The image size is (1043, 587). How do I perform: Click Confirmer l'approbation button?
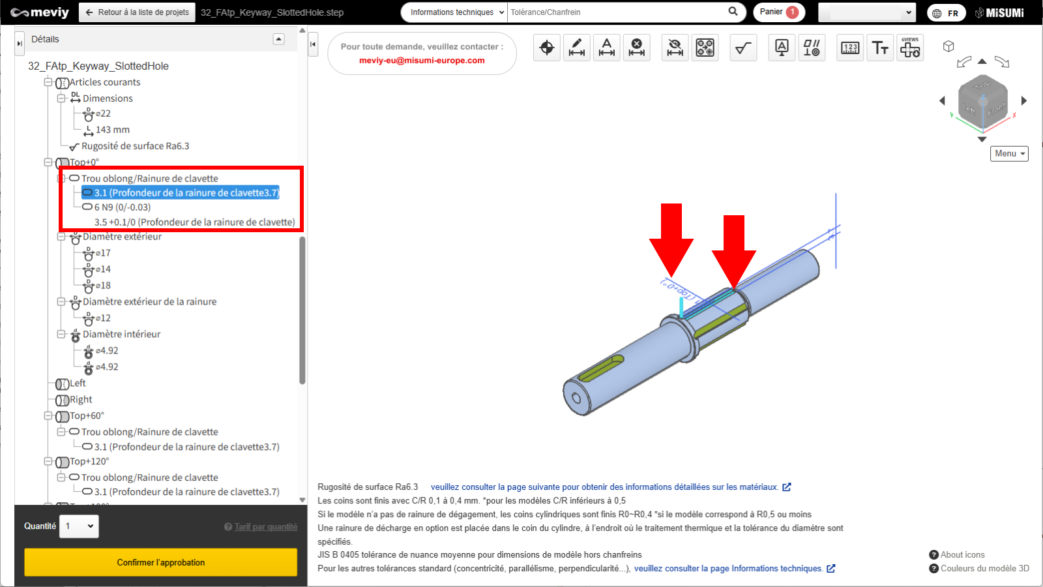click(x=160, y=562)
